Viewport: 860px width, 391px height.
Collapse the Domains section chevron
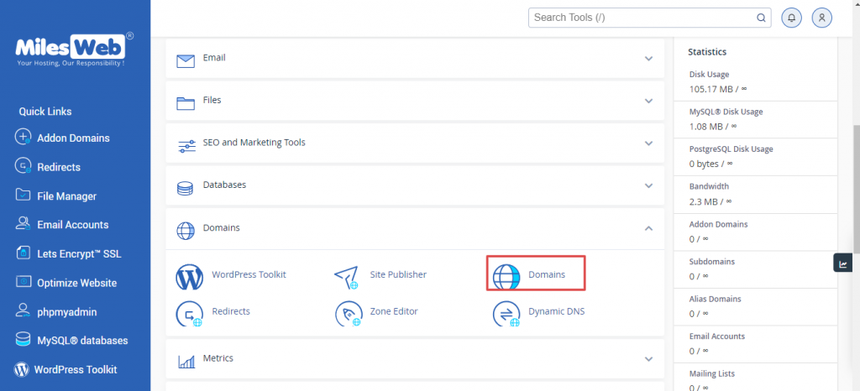click(649, 228)
